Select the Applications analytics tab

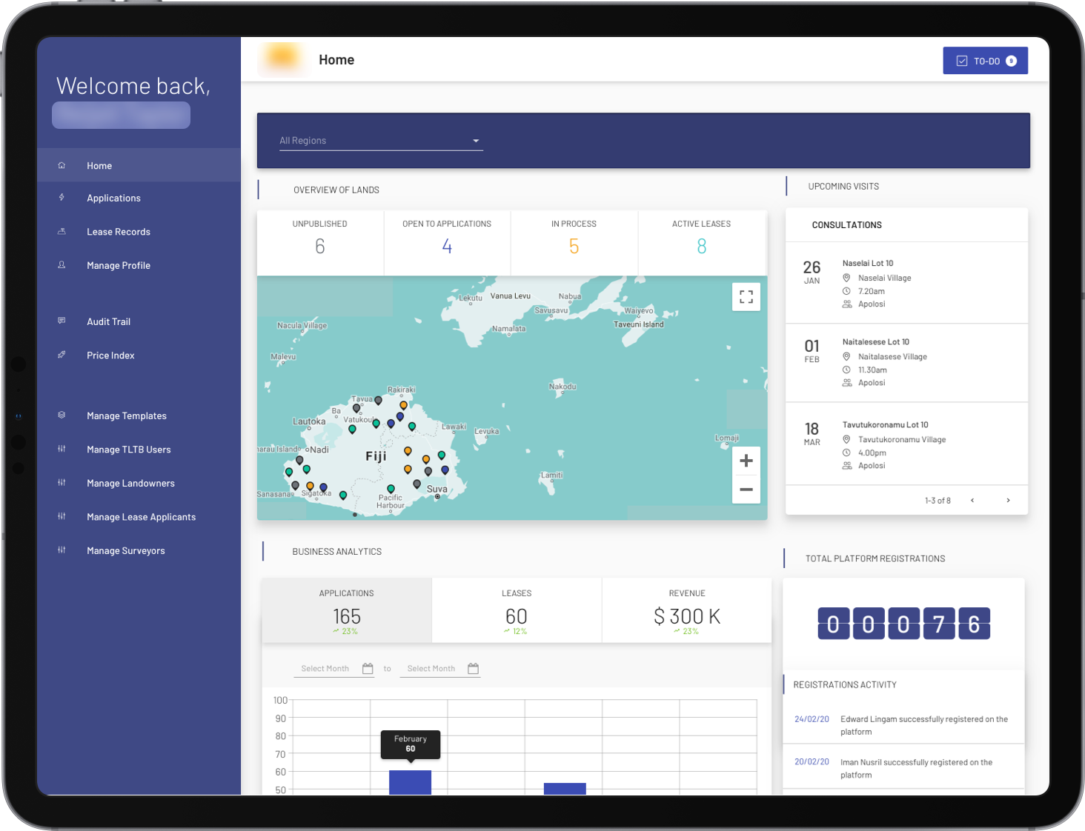(x=347, y=610)
